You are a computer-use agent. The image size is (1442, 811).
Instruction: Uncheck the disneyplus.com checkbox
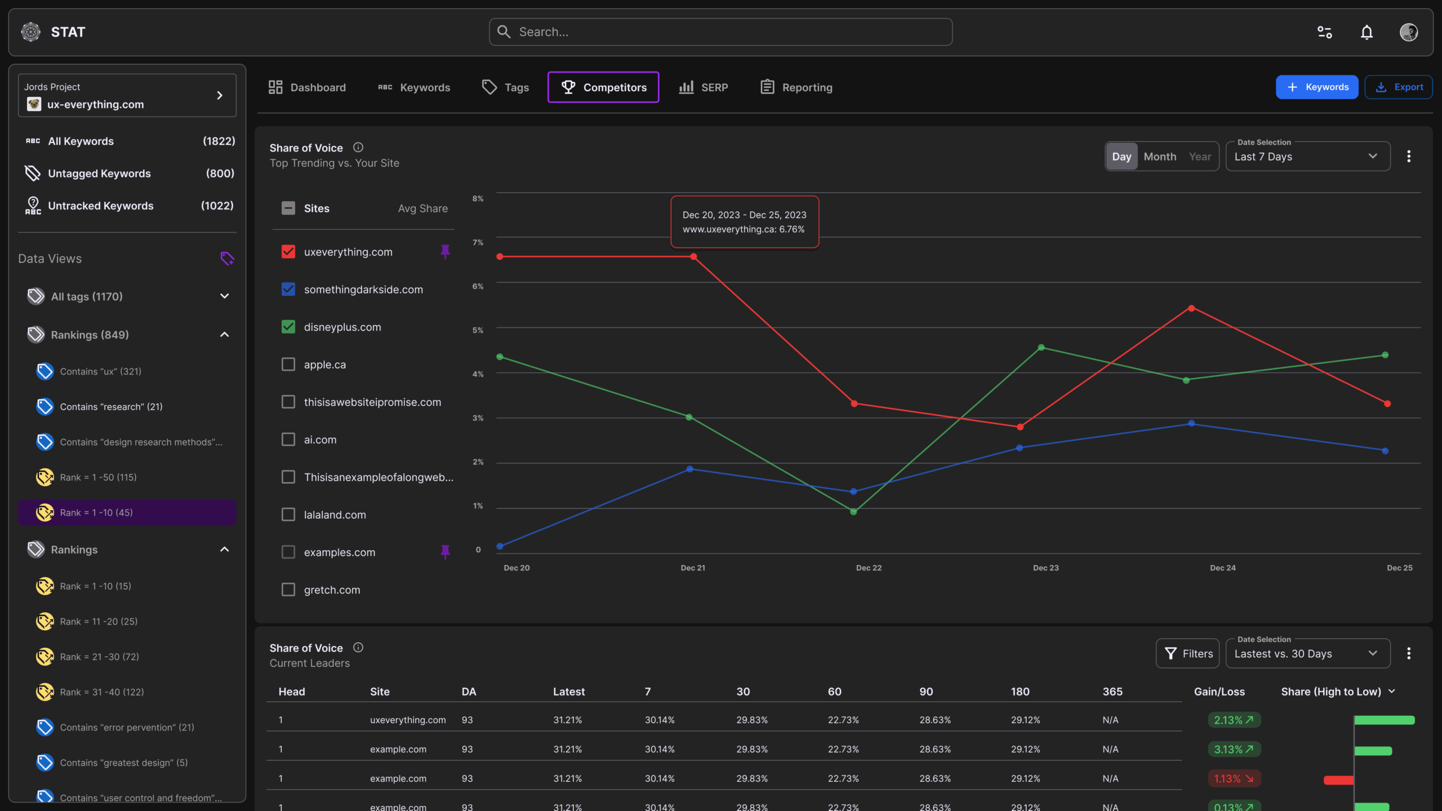[288, 327]
